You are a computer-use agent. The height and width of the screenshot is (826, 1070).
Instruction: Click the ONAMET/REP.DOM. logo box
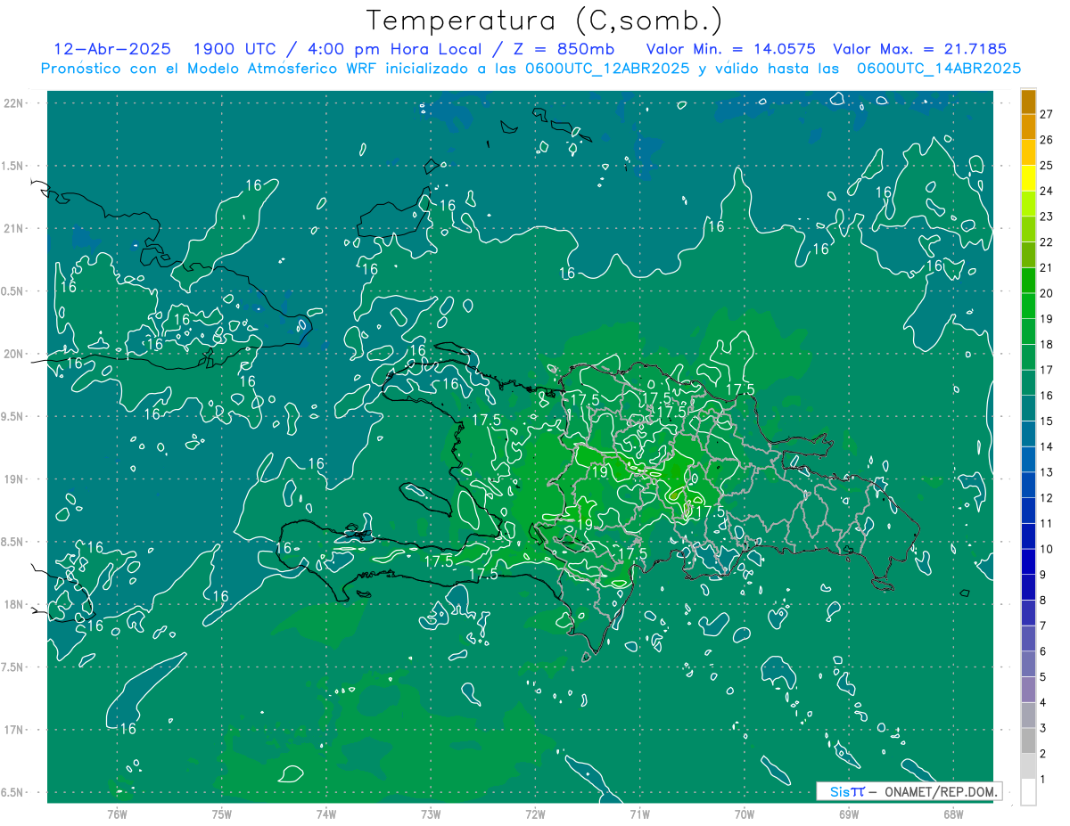(909, 791)
